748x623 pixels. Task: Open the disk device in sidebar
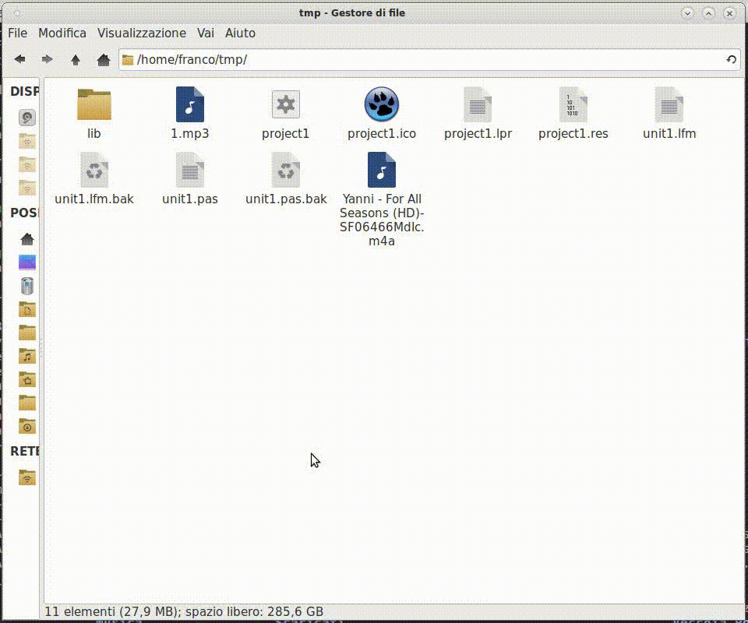(x=27, y=118)
